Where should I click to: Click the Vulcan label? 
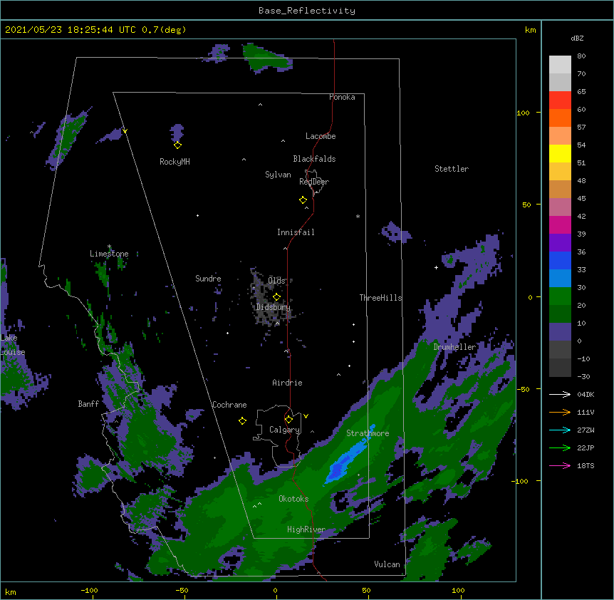coord(387,564)
